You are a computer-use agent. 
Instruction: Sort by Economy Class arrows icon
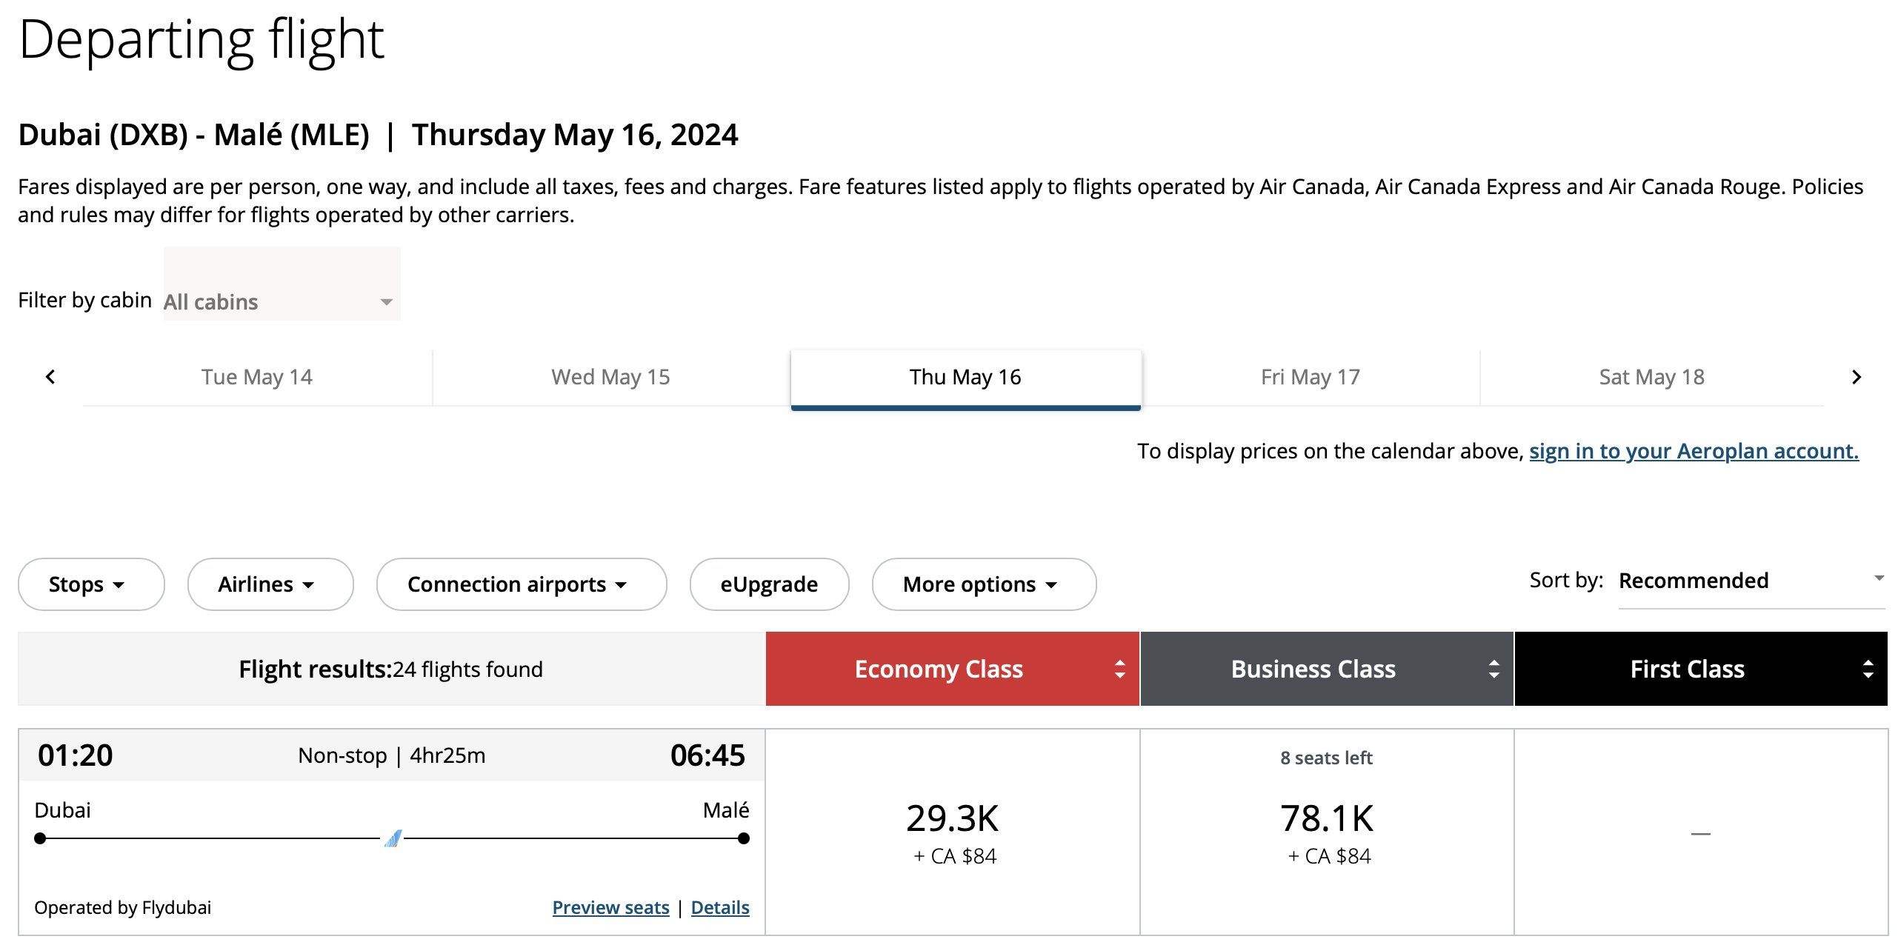pyautogui.click(x=1120, y=669)
